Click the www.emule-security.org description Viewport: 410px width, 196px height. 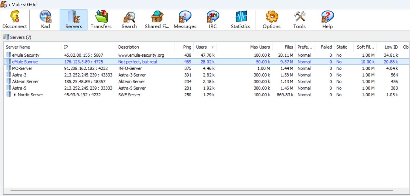(141, 55)
